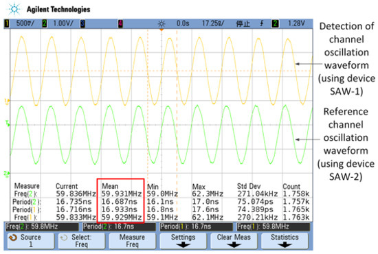Click the Std Dev 74.389ps value
Image resolution: width=378 pixels, height=254 pixels.
tap(255, 209)
